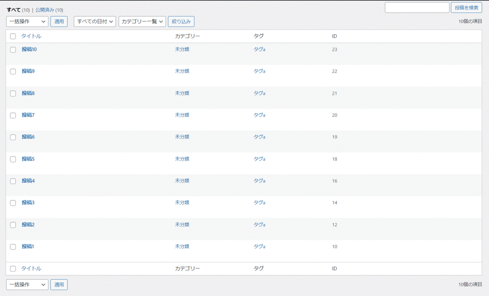Screen dimensions: 489x296
Task: Click ID value 16 in 投稿4 row
Action: 335,181
